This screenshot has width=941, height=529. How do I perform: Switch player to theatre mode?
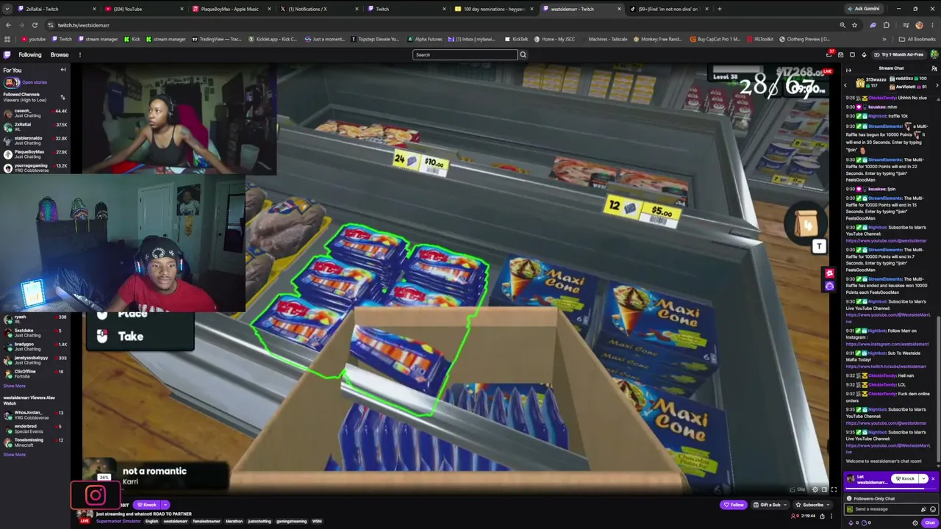point(824,489)
